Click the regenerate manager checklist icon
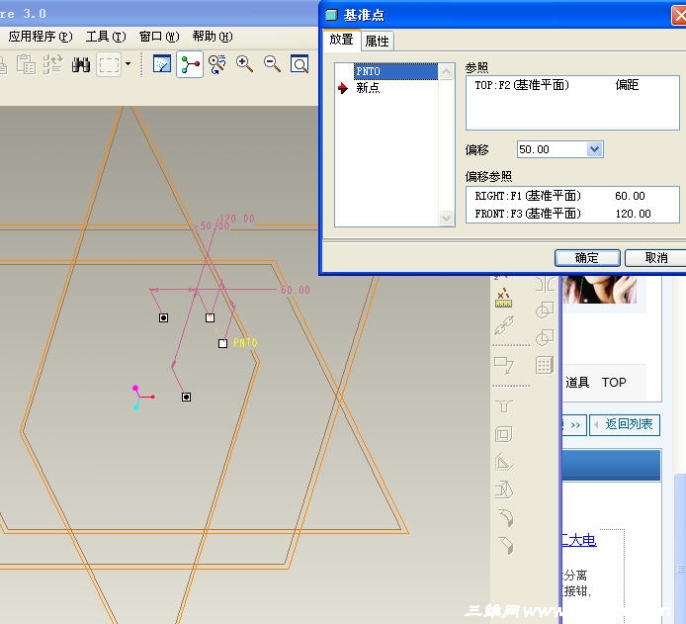 [53, 64]
